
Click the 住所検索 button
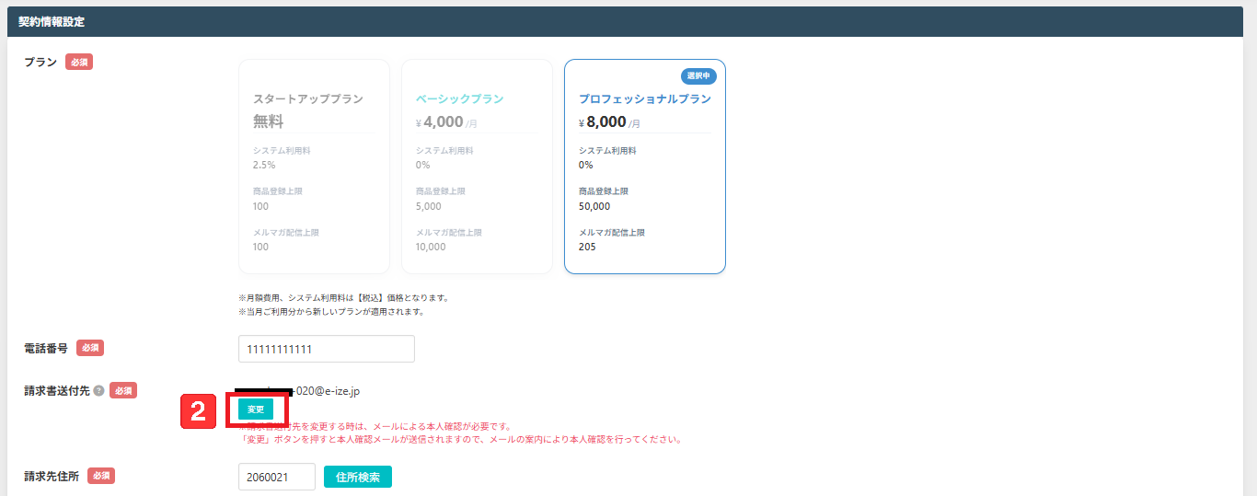point(357,477)
